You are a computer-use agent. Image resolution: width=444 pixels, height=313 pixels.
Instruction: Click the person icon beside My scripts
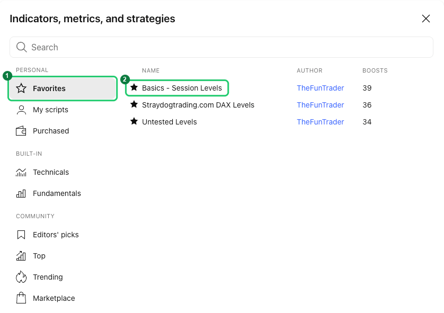(21, 110)
